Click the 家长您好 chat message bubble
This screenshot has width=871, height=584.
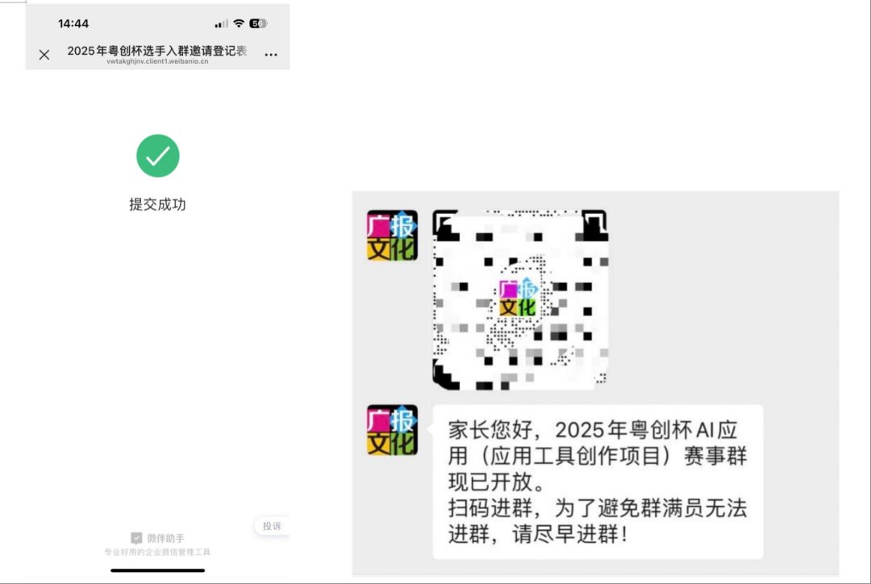[598, 482]
